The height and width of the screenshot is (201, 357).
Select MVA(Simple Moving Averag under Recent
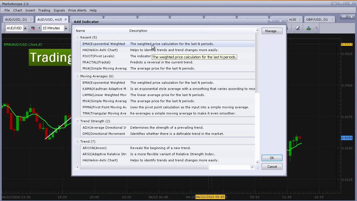pyautogui.click(x=168, y=68)
